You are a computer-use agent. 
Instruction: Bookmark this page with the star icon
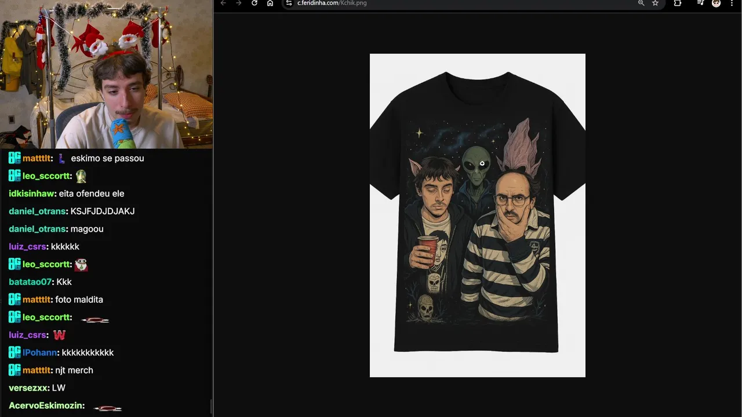pyautogui.click(x=655, y=3)
